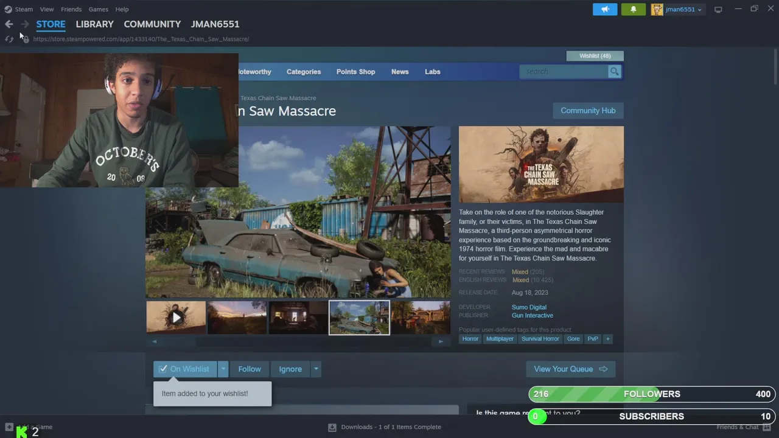Click the Follow button
The image size is (779, 438).
pyautogui.click(x=250, y=369)
